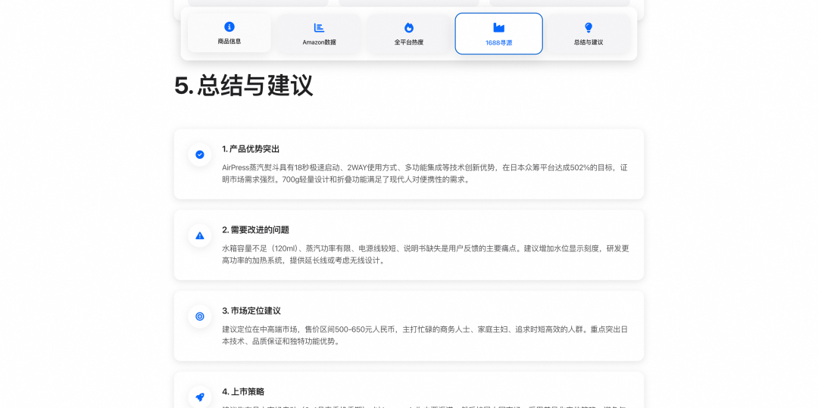Click the AirPress蒸汽熨斗 description paragraph

424,173
